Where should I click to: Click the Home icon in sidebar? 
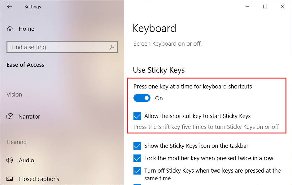coord(10,29)
